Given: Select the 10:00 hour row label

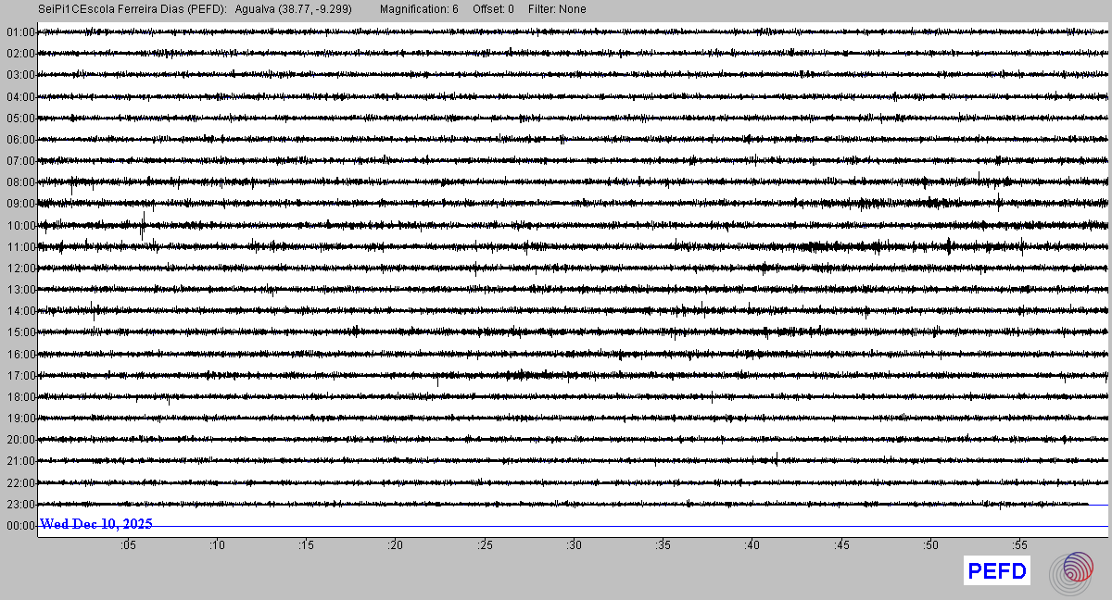Looking at the screenshot, I should pos(20,225).
